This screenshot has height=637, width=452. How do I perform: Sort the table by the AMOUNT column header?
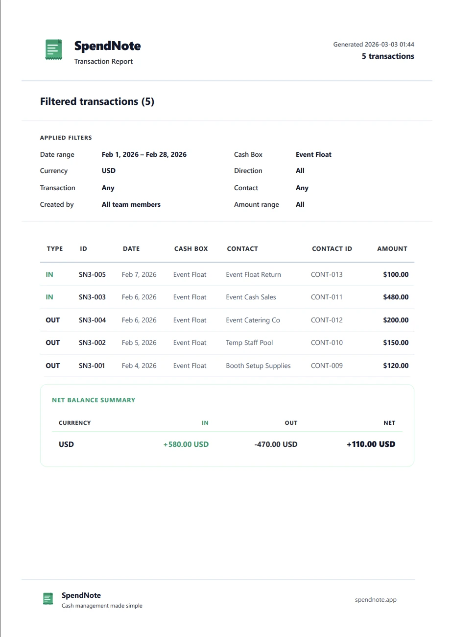pyautogui.click(x=392, y=248)
